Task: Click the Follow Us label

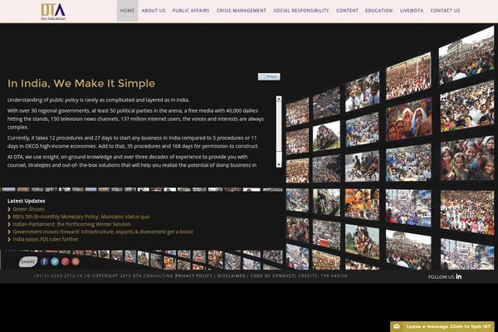Action: point(442,276)
